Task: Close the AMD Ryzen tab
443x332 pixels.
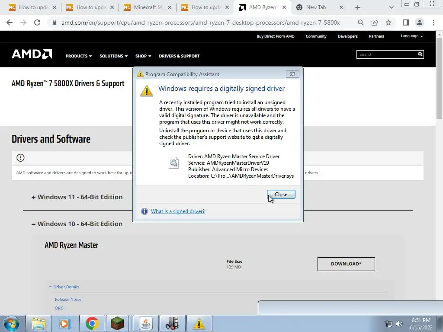Action: tap(284, 7)
